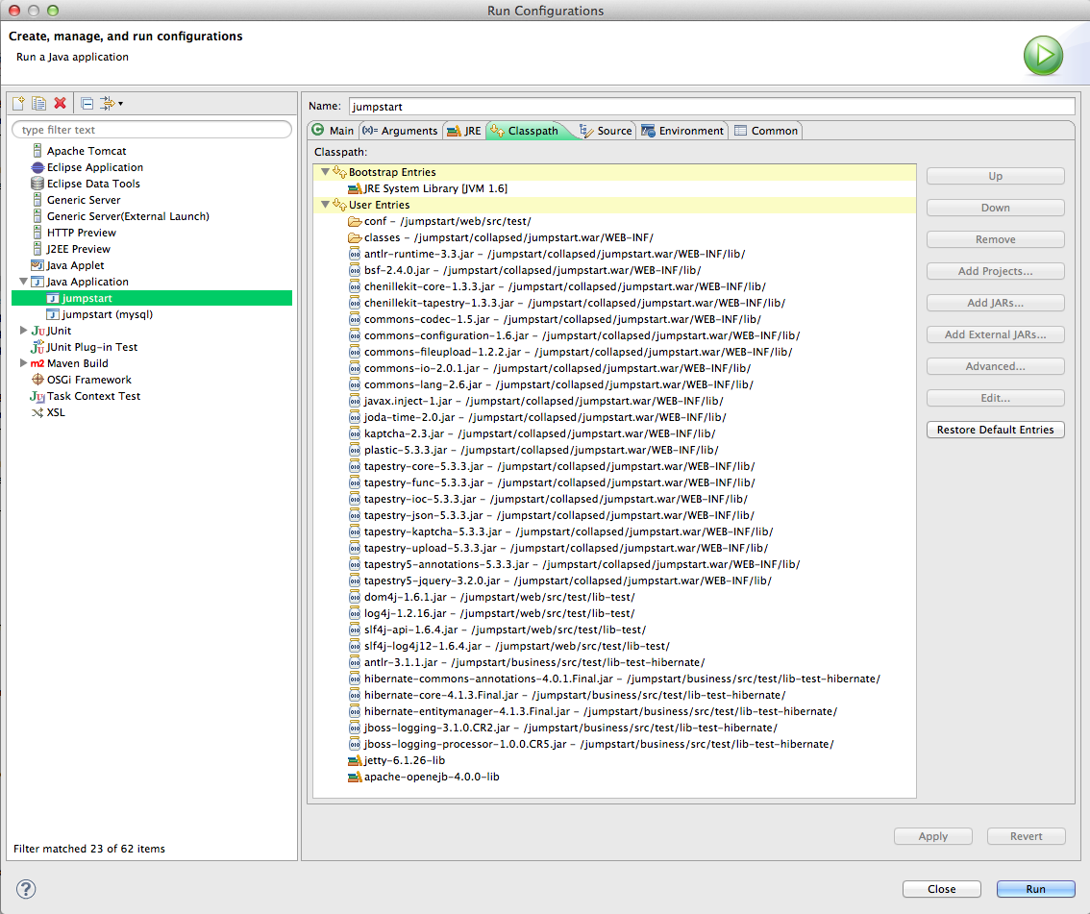Delete selected configuration with red X icon
The image size is (1090, 914).
[x=61, y=104]
